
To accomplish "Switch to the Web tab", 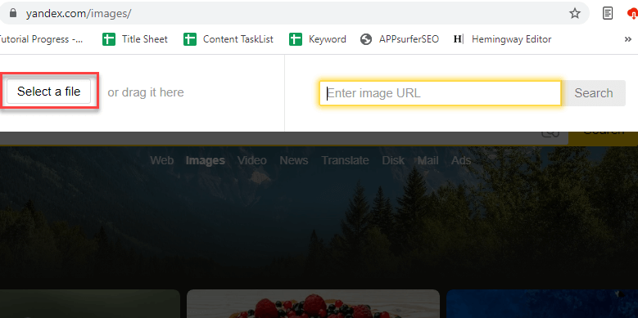I will coord(162,160).
